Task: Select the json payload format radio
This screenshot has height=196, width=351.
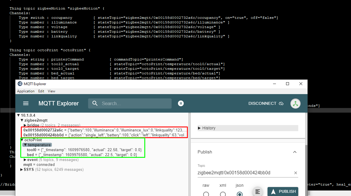Action: [239, 194]
